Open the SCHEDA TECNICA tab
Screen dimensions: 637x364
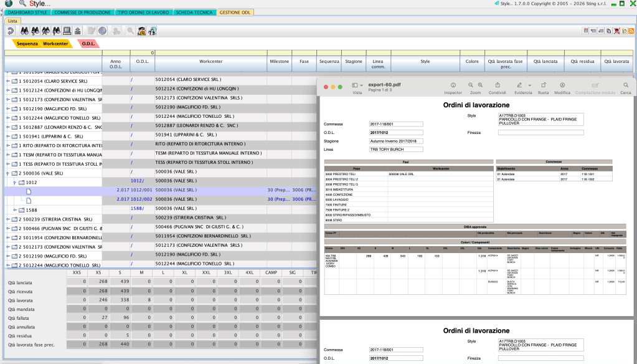(196, 12)
